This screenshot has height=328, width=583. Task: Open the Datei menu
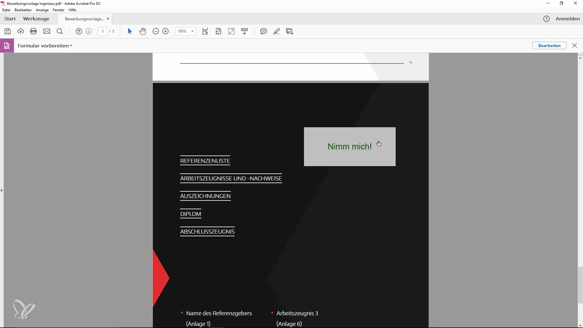[6, 10]
